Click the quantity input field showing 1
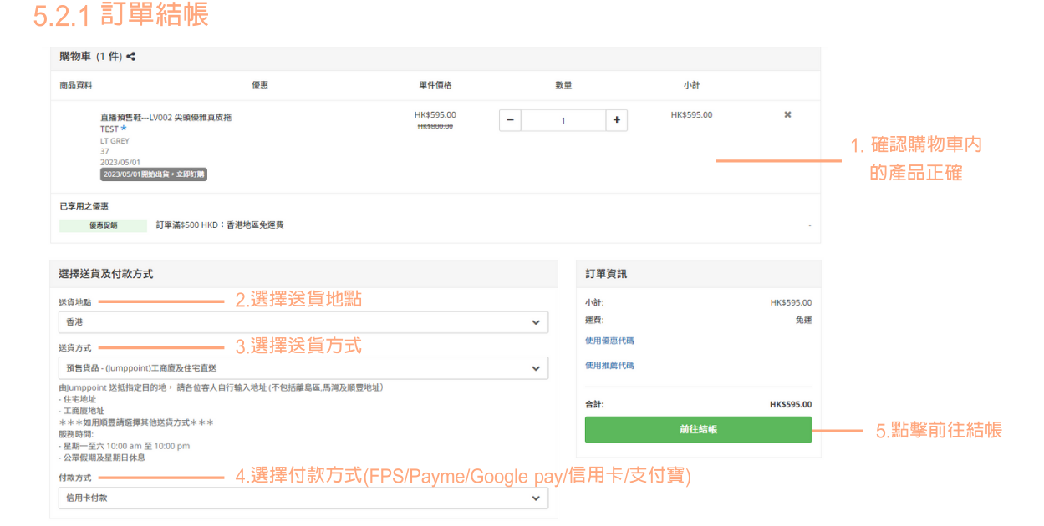The height and width of the screenshot is (526, 1044). (563, 120)
